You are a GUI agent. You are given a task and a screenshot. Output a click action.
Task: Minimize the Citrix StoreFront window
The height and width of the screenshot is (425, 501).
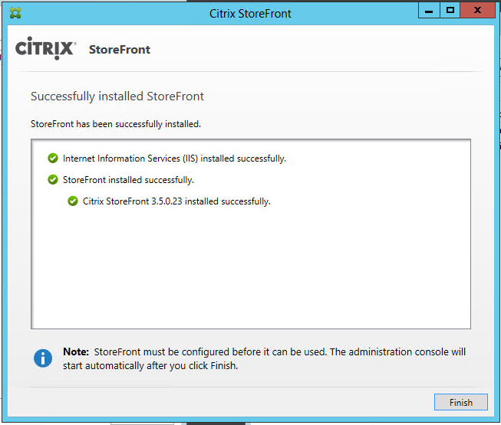click(429, 11)
